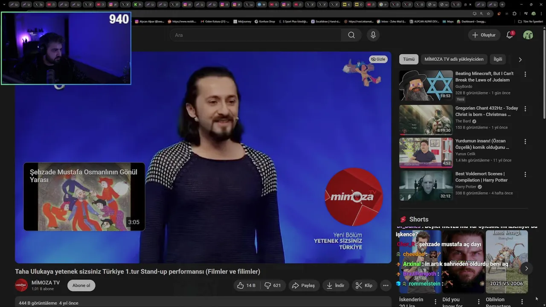Open options for Best Voldemort Scenes

525,174
